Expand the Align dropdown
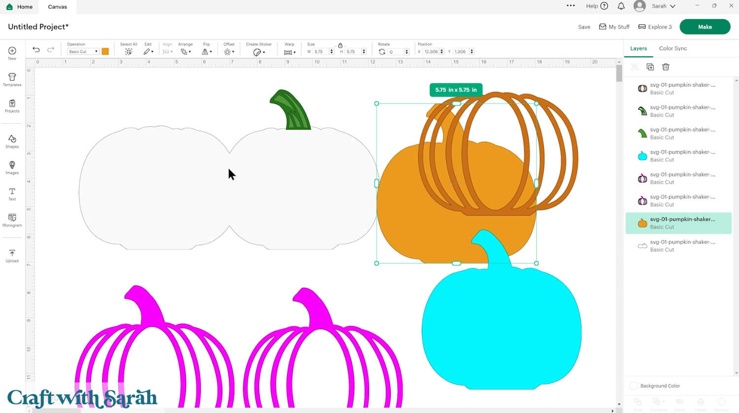739x413 pixels. click(168, 51)
